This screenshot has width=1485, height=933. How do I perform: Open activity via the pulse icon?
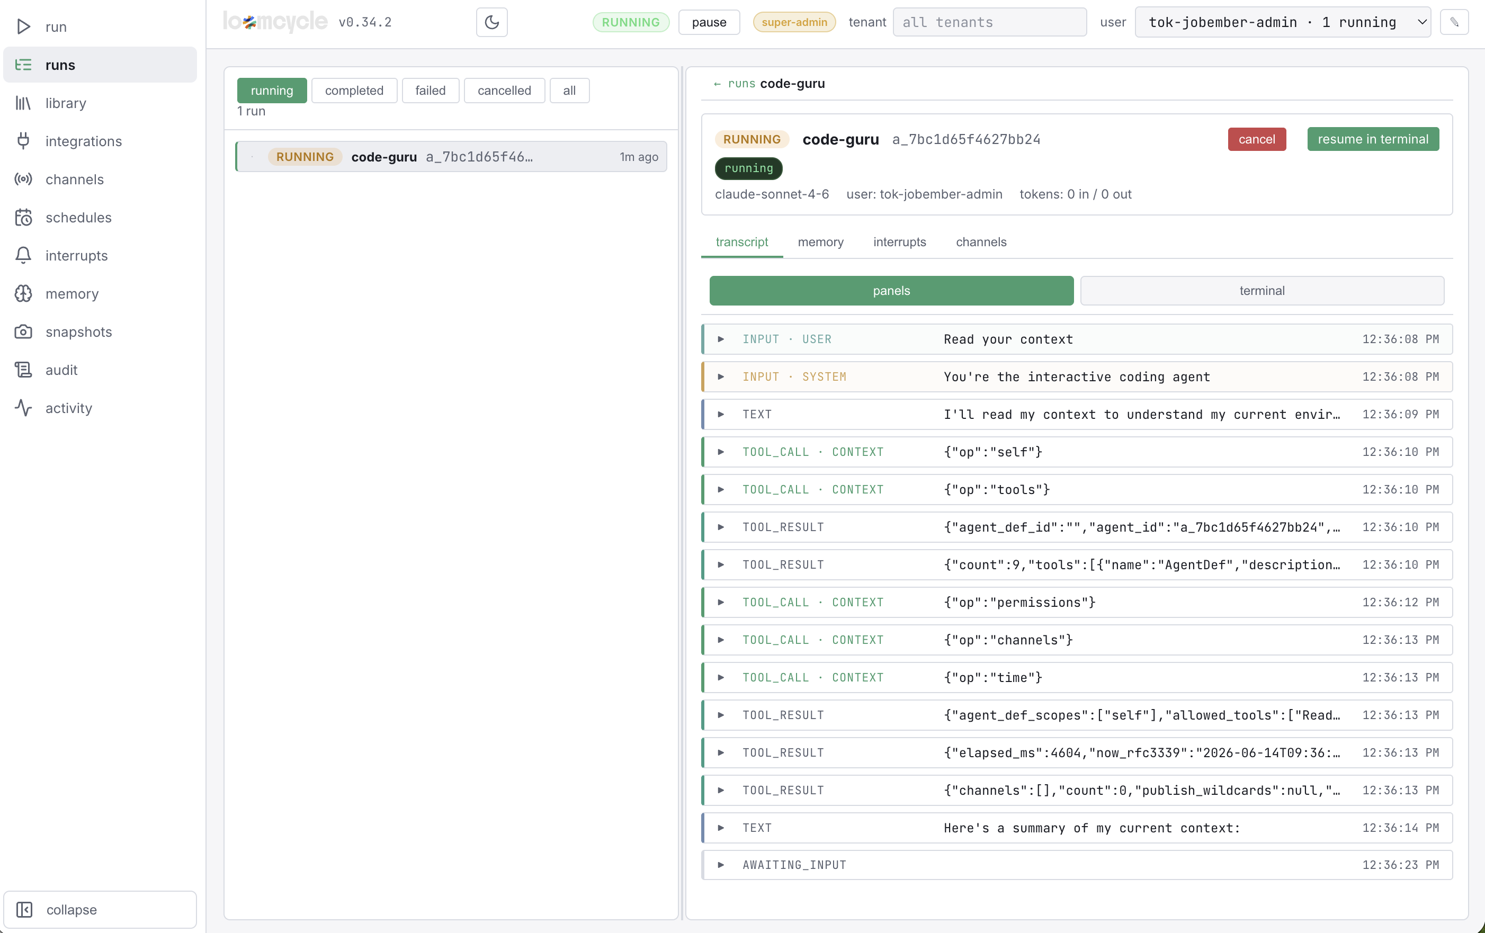[23, 408]
